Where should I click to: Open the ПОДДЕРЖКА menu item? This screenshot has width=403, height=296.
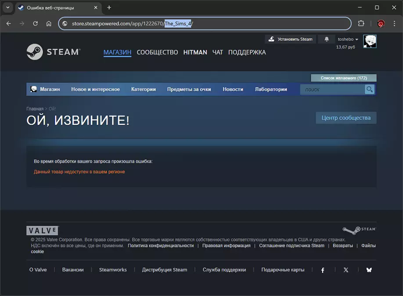[x=247, y=52]
